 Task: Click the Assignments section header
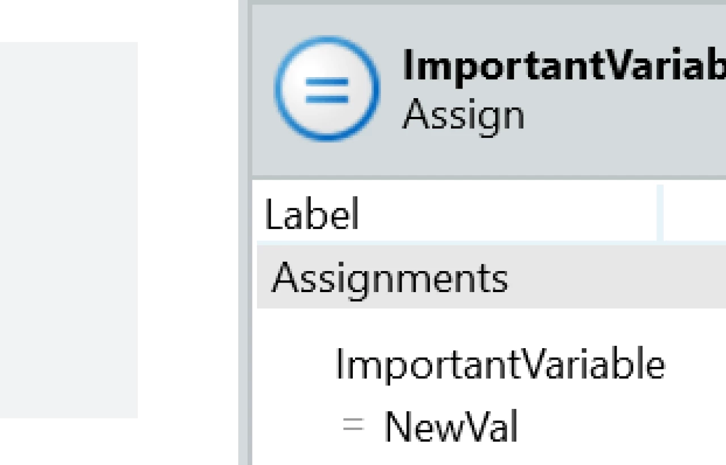coord(390,278)
